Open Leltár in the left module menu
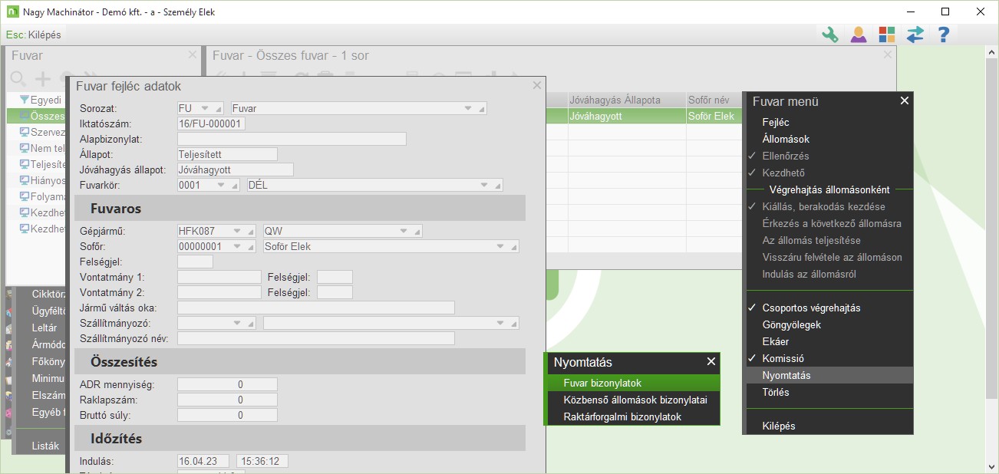Viewport: 999px width, 474px height. pyautogui.click(x=45, y=328)
